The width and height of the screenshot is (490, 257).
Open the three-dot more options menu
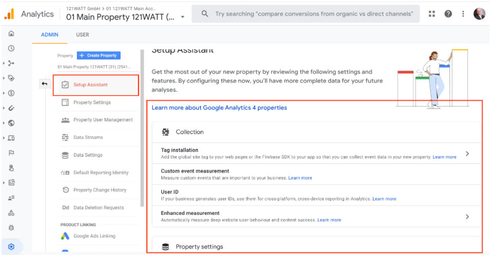[x=463, y=14]
